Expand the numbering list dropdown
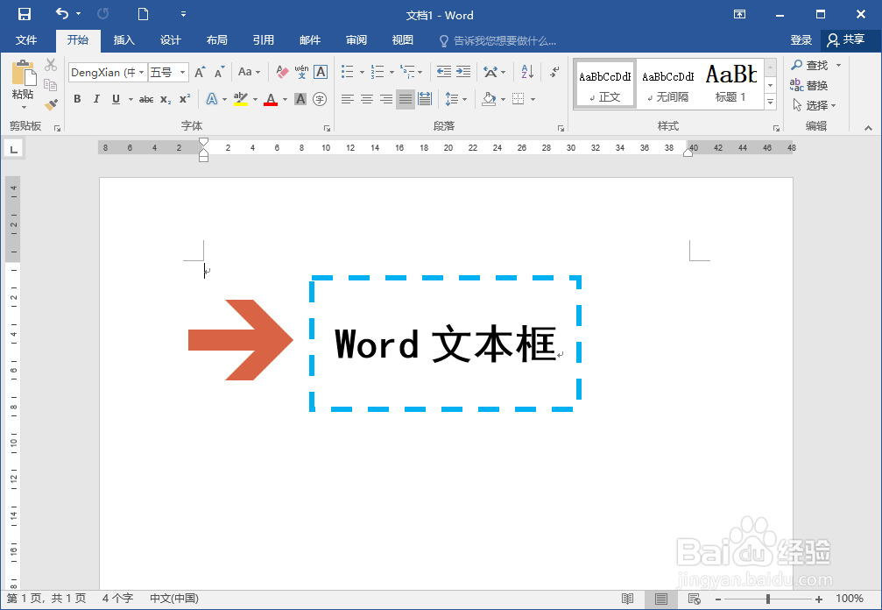 [x=392, y=72]
